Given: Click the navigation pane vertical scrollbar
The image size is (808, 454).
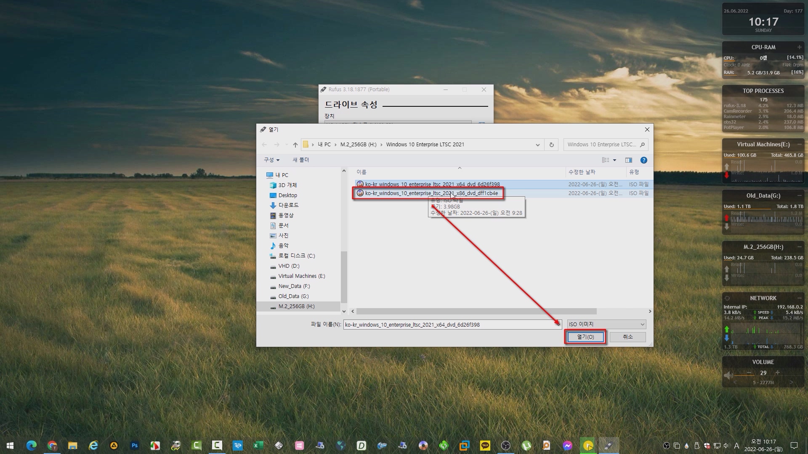Looking at the screenshot, I should click(x=344, y=277).
